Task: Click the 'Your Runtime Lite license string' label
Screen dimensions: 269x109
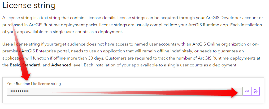Action: [34, 84]
